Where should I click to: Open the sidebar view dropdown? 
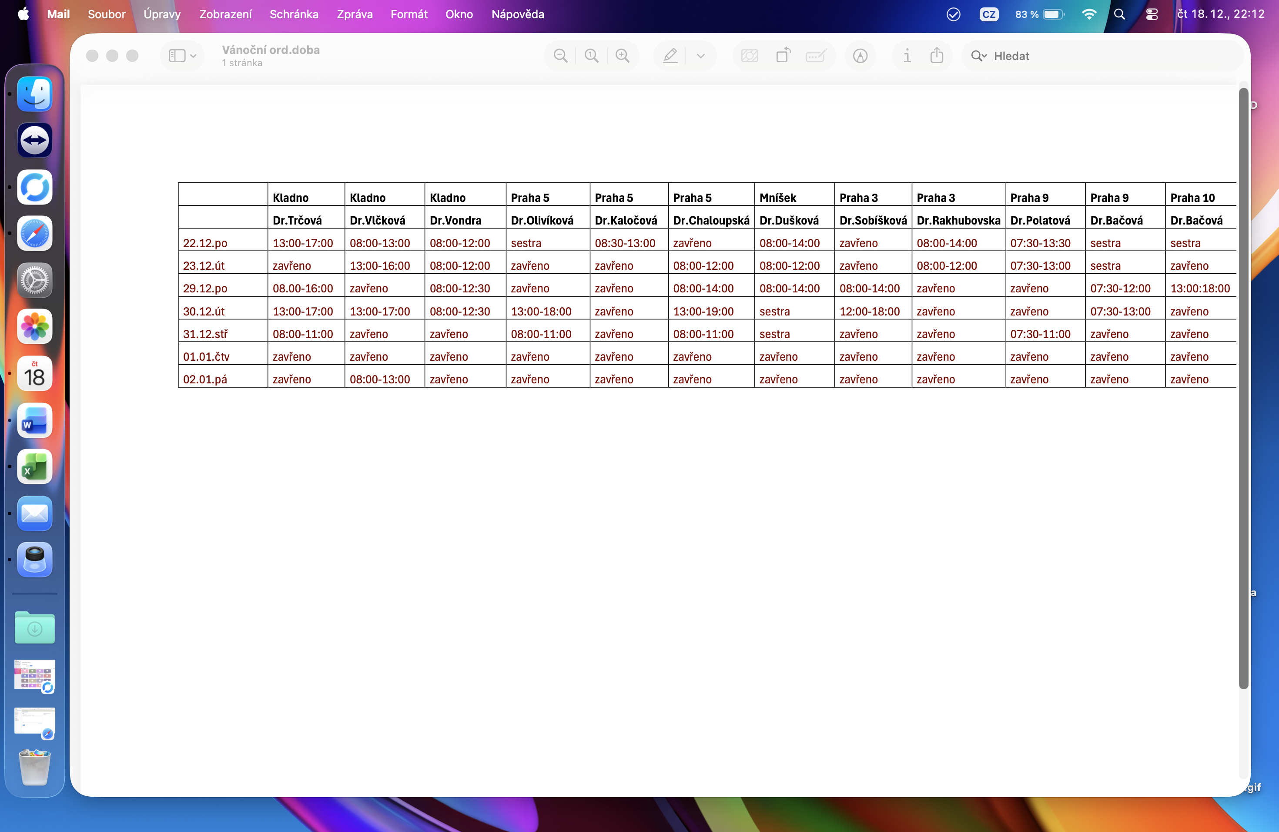[x=182, y=56]
